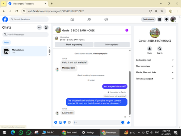Go to the Home feed icon

pos(72,19)
